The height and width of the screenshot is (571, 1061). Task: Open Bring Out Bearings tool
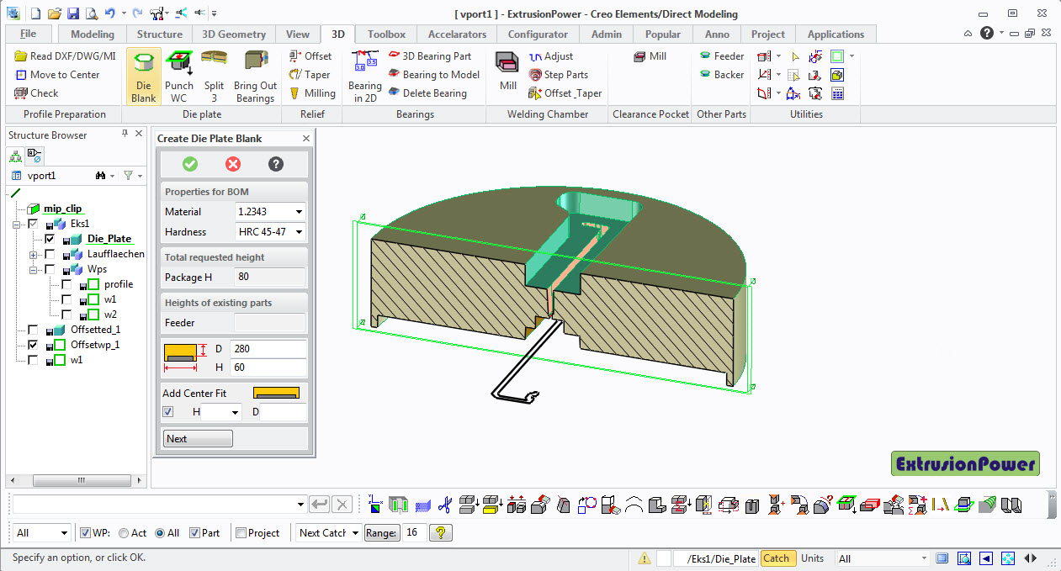[x=256, y=76]
